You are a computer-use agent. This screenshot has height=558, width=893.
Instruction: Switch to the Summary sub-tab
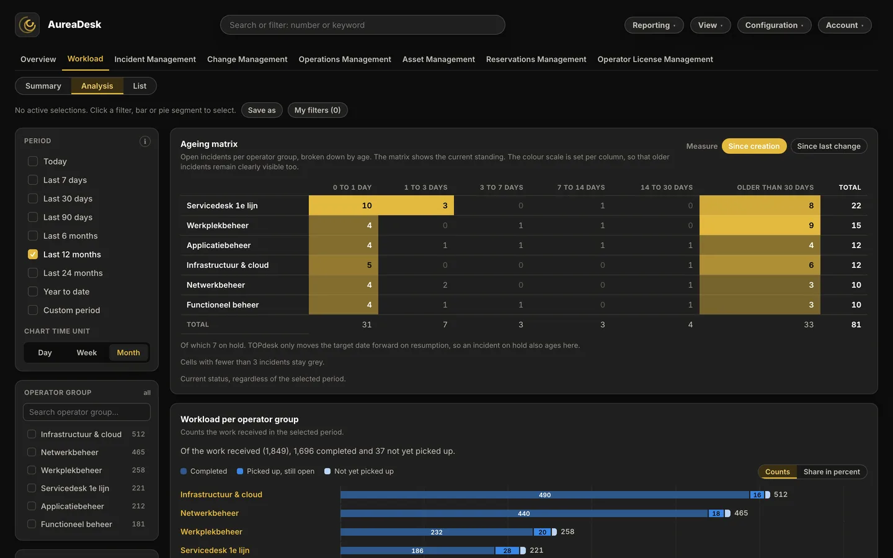click(x=43, y=86)
